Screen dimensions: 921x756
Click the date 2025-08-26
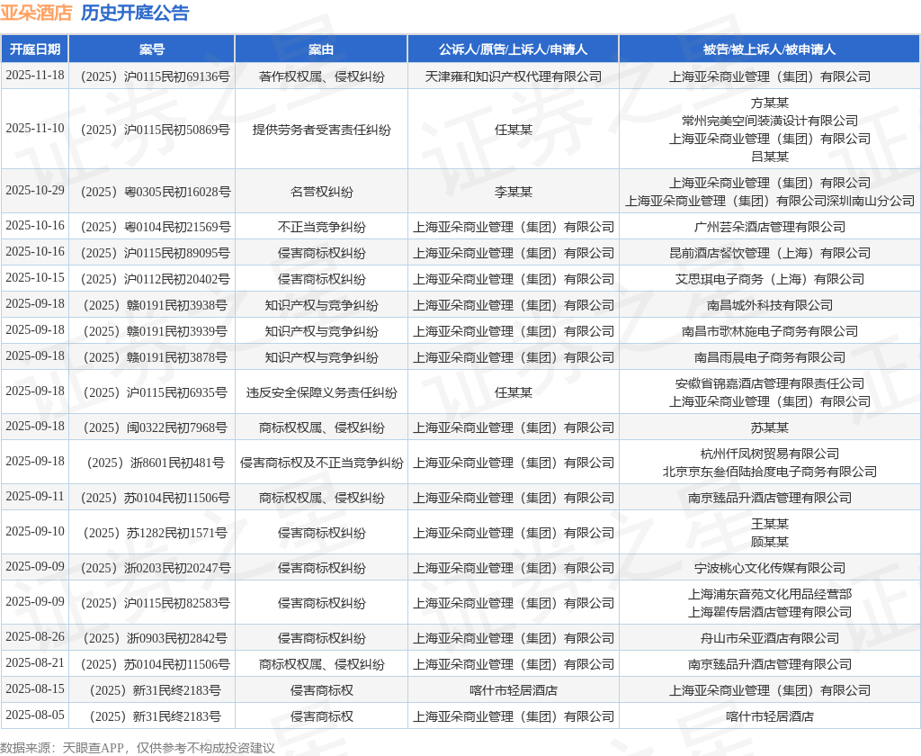point(35,636)
